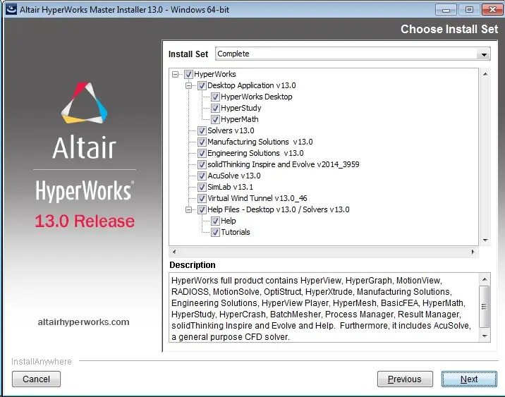Collapse the Desktop Application tree node
505x397 pixels.
pos(189,85)
